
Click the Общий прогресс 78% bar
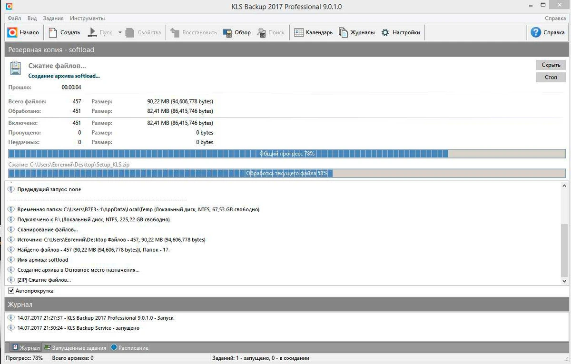coord(287,154)
